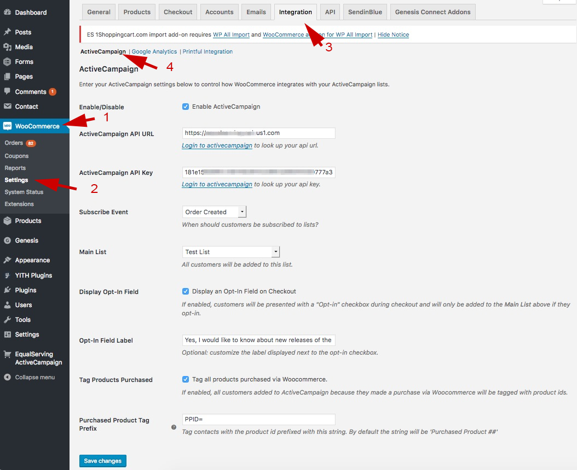
Task: Open the Main List dropdown
Action: pos(230,252)
